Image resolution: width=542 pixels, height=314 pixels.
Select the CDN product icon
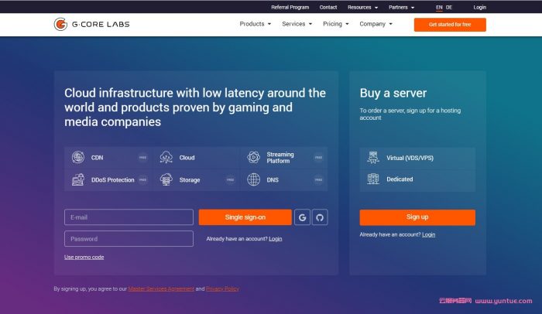pyautogui.click(x=78, y=158)
